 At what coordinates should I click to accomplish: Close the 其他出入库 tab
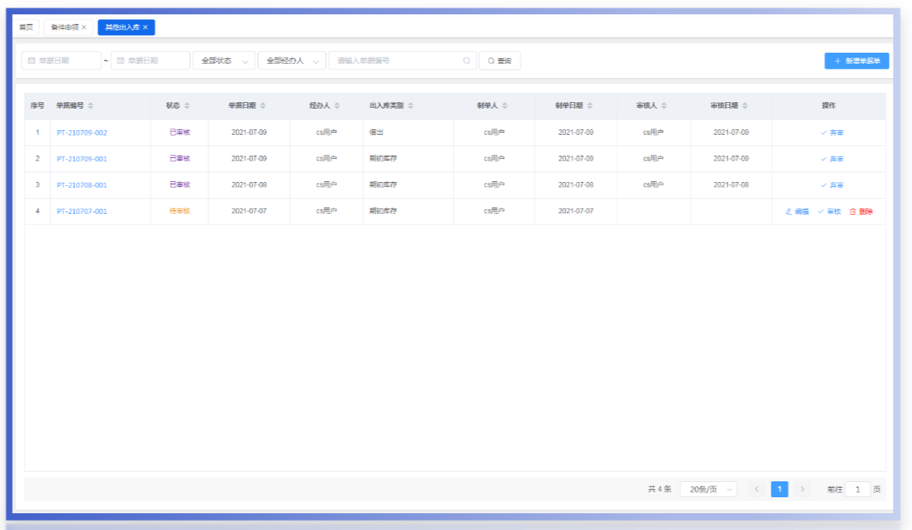click(145, 27)
